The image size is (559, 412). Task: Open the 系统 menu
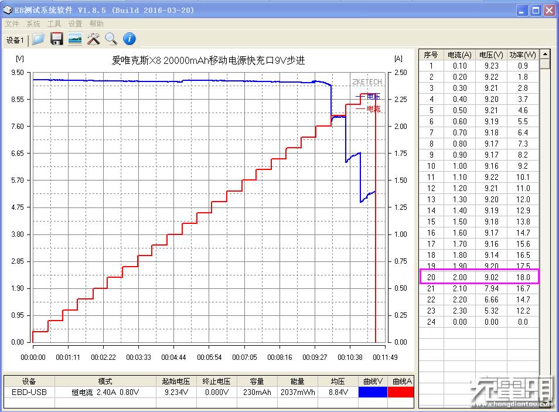coord(33,24)
